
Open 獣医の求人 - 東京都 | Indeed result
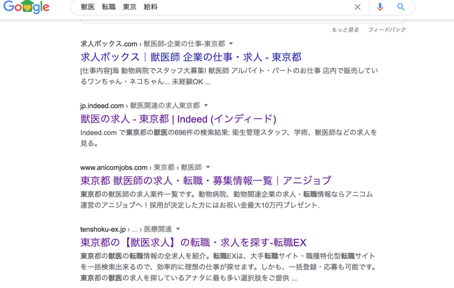click(x=178, y=119)
